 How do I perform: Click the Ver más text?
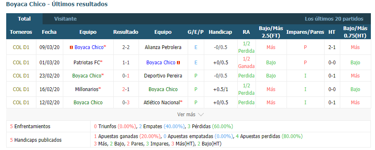pyautogui.click(x=186, y=115)
